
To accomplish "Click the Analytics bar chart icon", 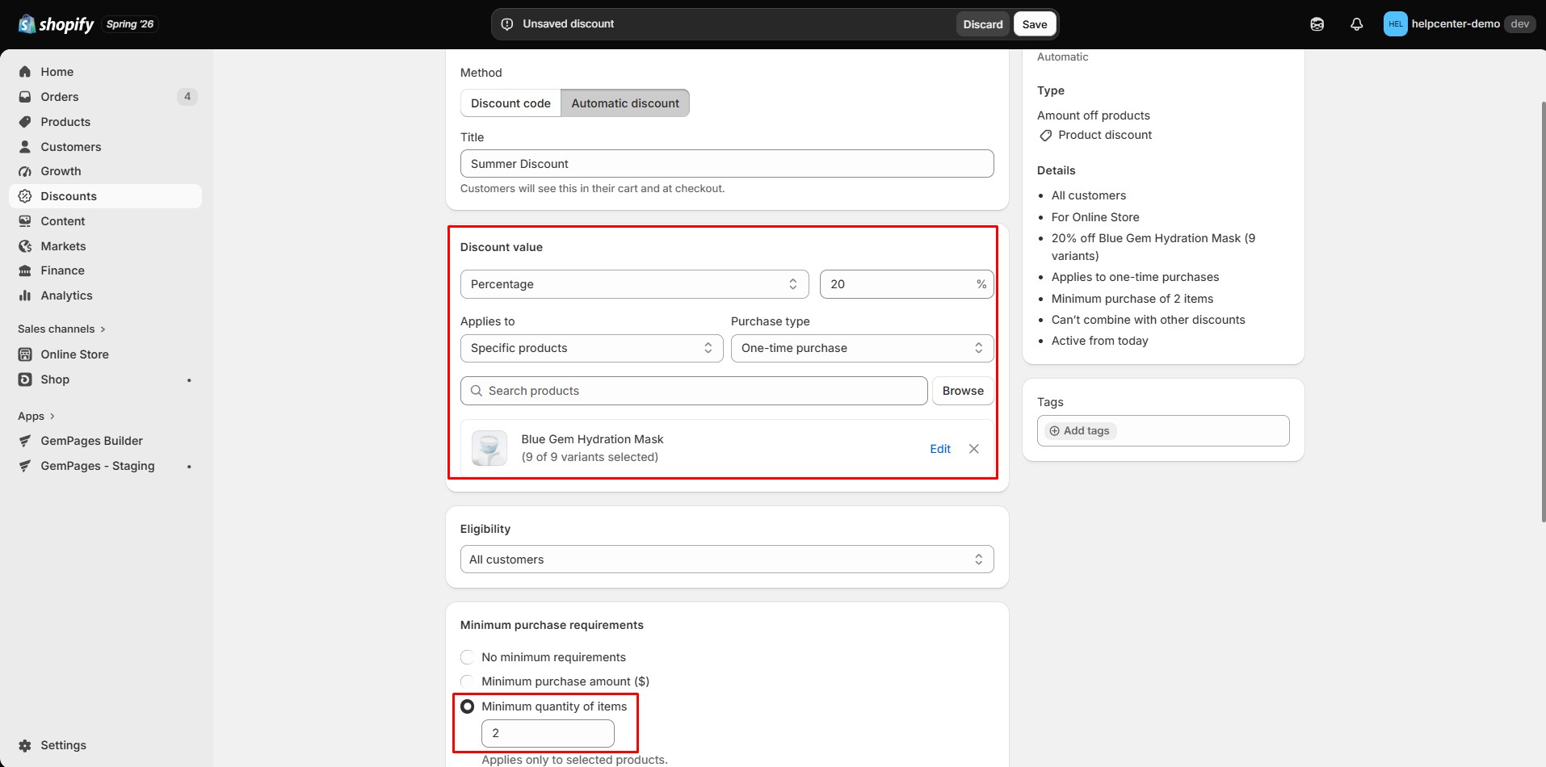I will click(x=25, y=295).
